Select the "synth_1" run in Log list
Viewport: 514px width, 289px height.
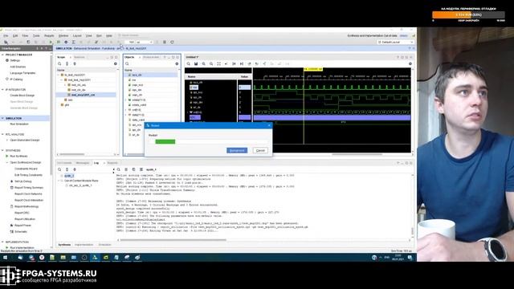tap(69, 176)
